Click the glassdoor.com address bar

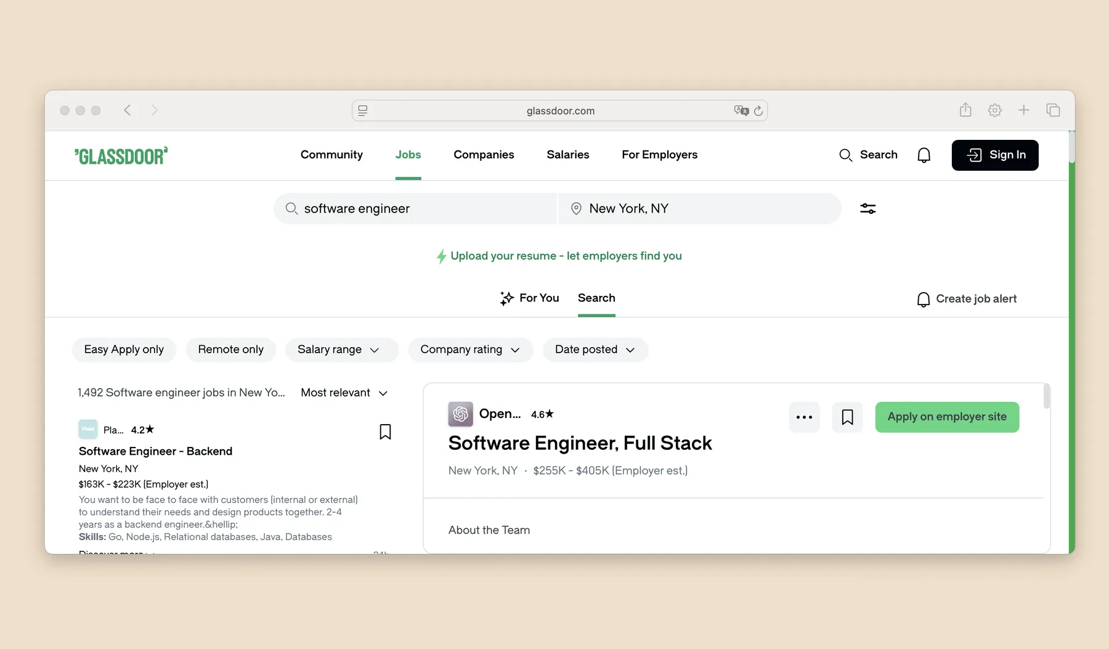(x=559, y=111)
